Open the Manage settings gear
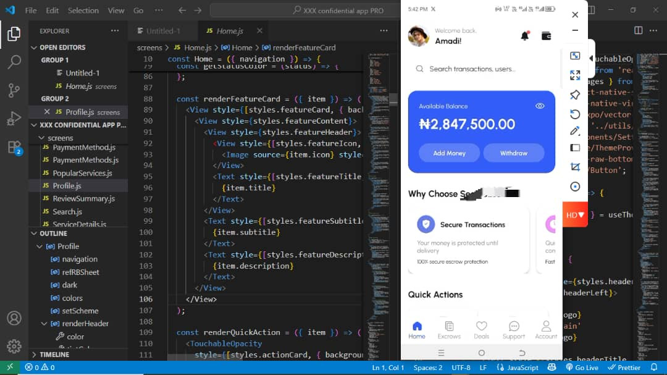Screen dimensions: 667x375 click(14, 346)
